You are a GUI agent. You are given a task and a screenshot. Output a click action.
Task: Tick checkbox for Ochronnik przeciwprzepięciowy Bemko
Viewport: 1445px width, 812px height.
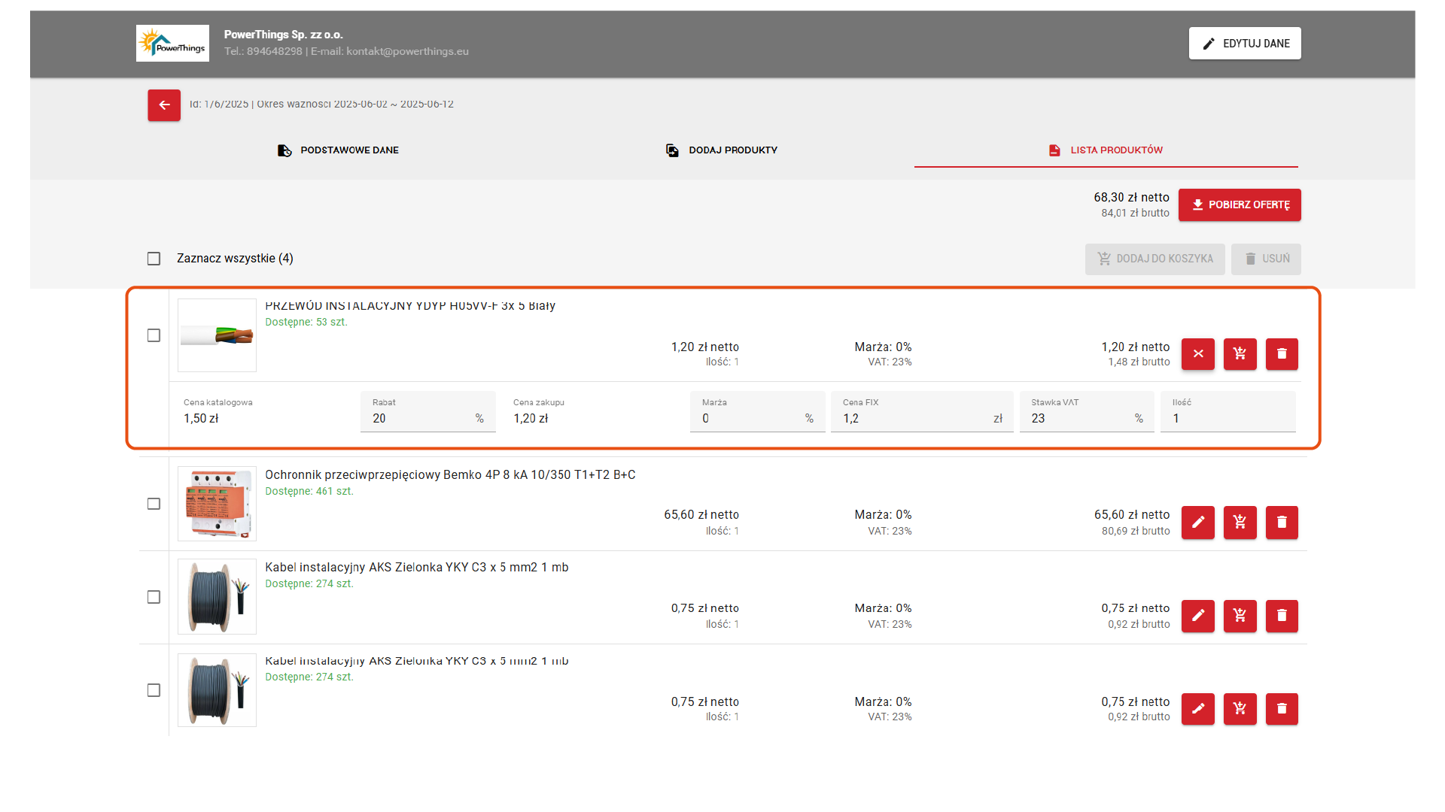(x=154, y=504)
